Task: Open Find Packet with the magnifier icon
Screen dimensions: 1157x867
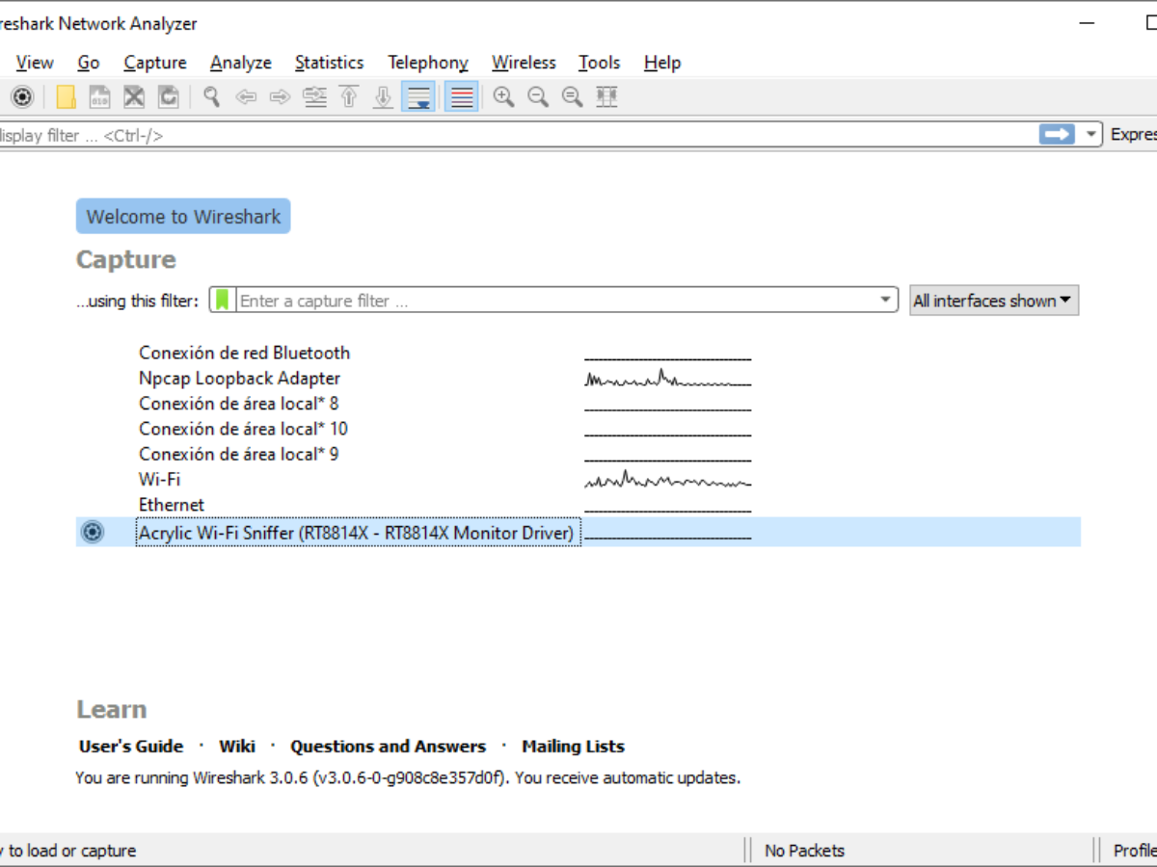Action: tap(211, 96)
